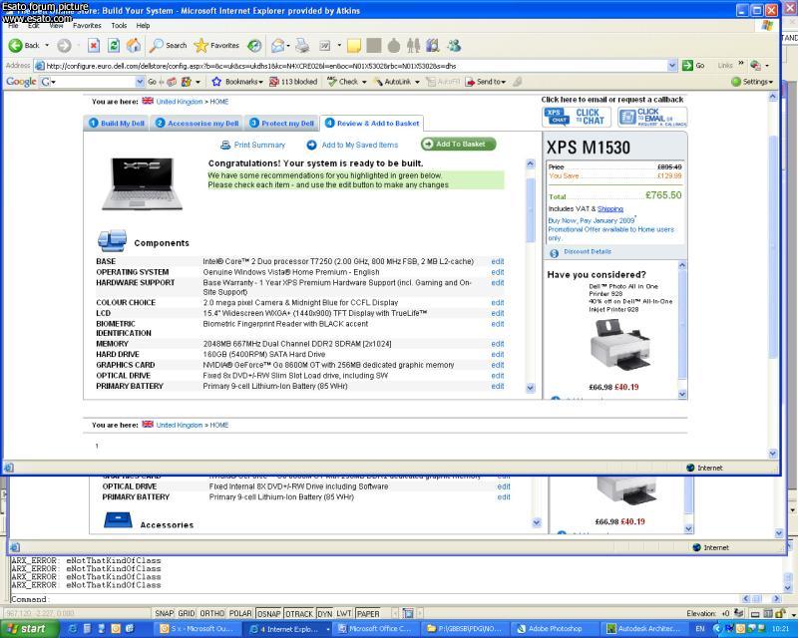Click the Print icon in IE toolbar
This screenshot has width=798, height=638.
click(302, 46)
